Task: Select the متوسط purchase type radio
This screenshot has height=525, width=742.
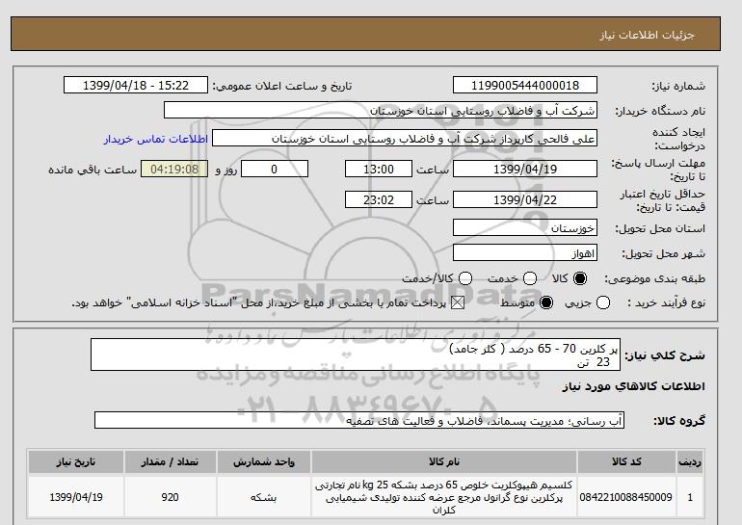Action: click(x=546, y=302)
